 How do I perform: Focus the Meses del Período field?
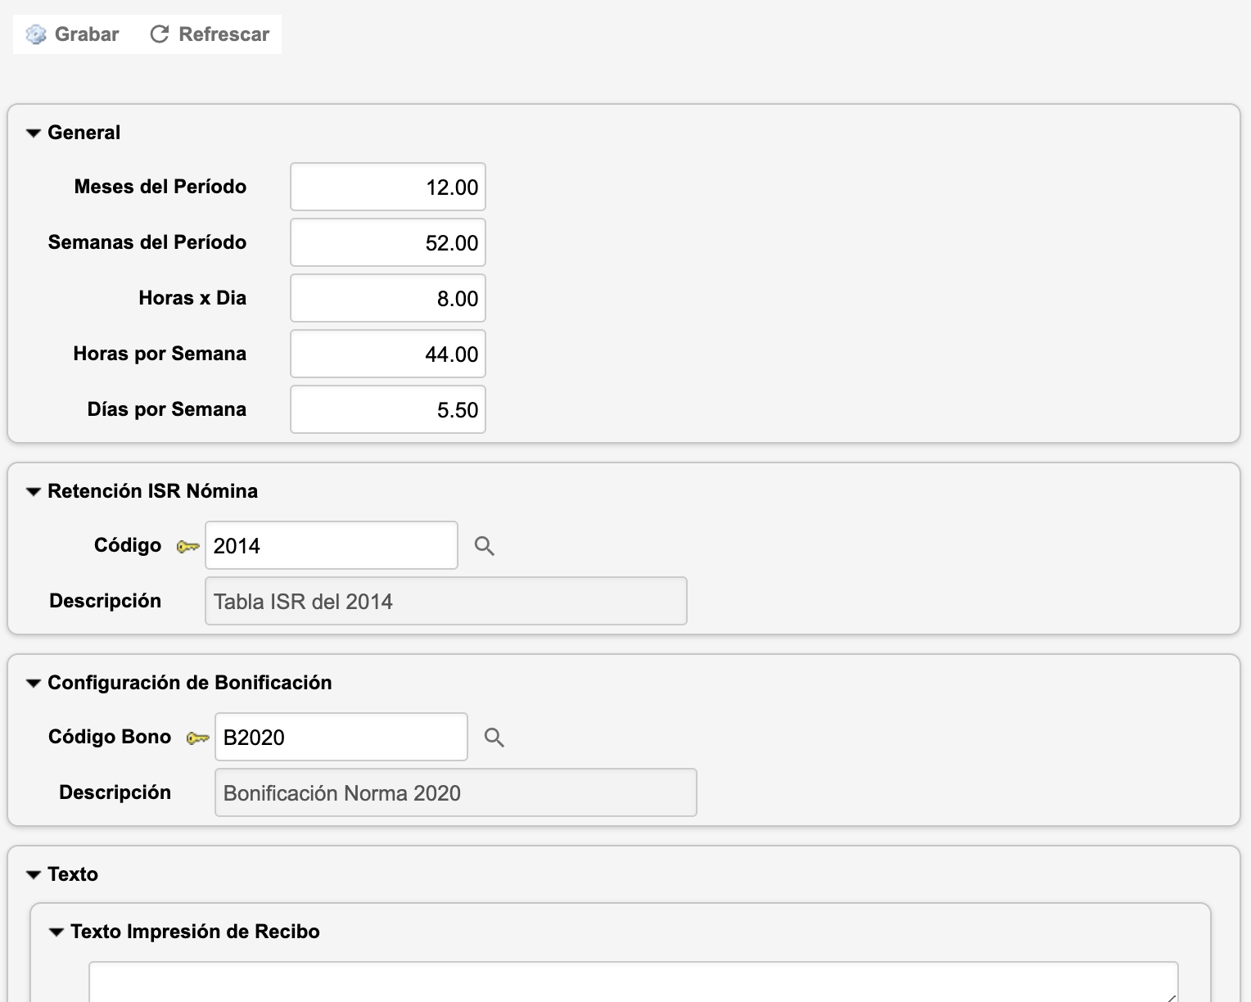(x=388, y=187)
